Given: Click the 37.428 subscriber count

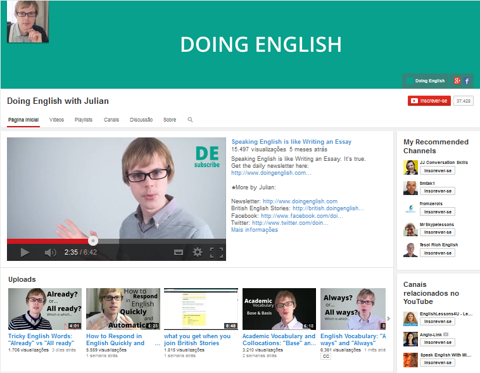Looking at the screenshot, I should (463, 101).
